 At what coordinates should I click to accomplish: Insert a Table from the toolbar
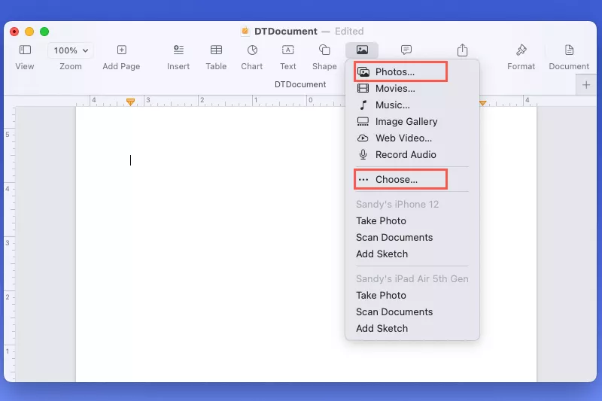(x=216, y=57)
